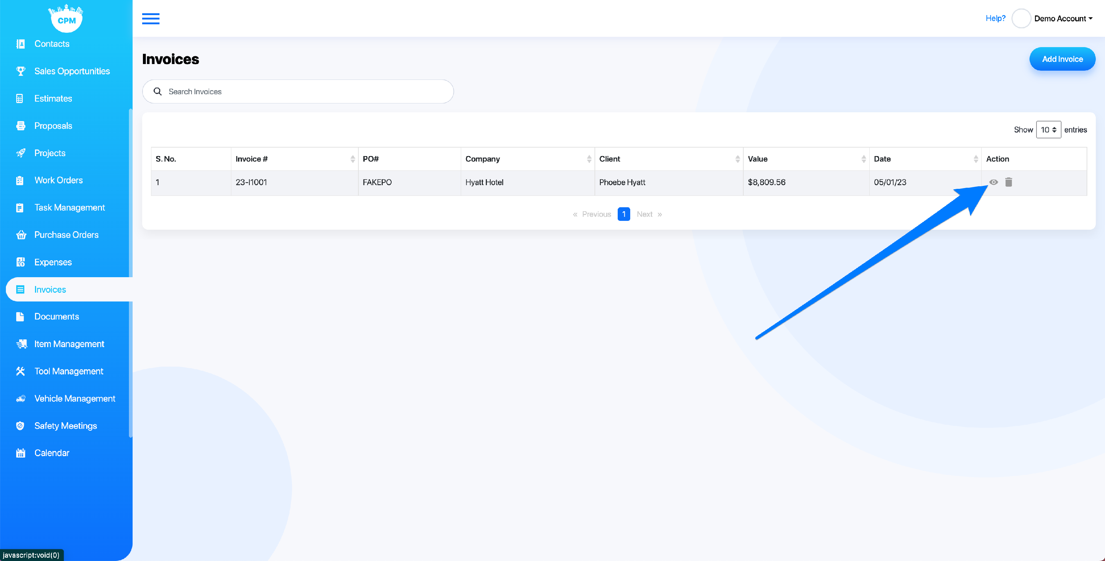The image size is (1105, 561).
Task: Select the active Invoices menu item
Action: coord(69,289)
